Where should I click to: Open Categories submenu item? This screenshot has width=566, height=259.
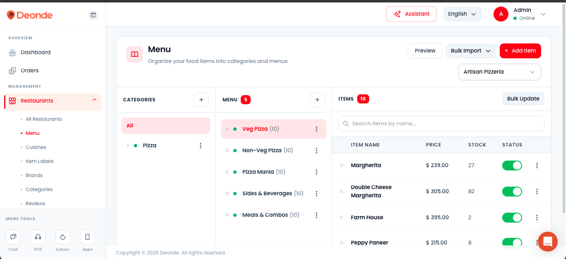pyautogui.click(x=39, y=189)
